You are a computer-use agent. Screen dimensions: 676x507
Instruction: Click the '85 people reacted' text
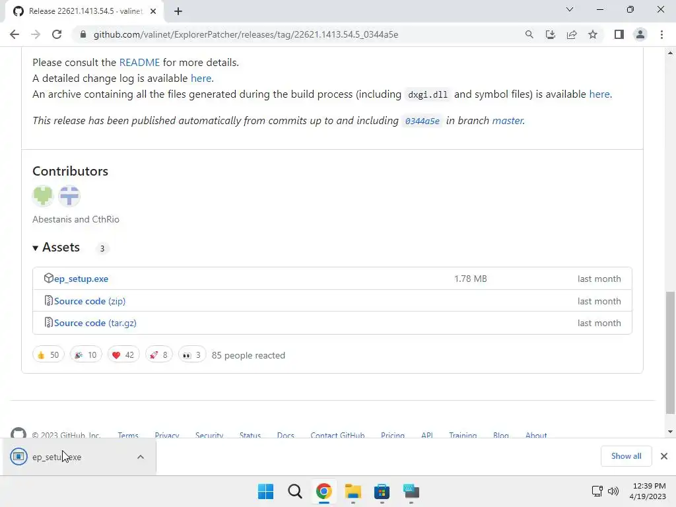point(248,355)
